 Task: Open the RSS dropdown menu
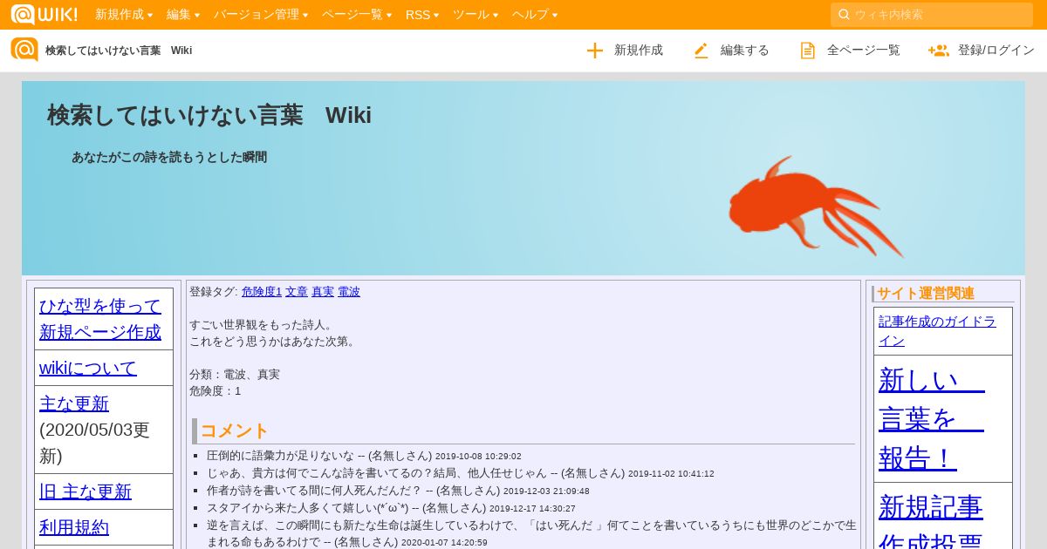tap(422, 14)
